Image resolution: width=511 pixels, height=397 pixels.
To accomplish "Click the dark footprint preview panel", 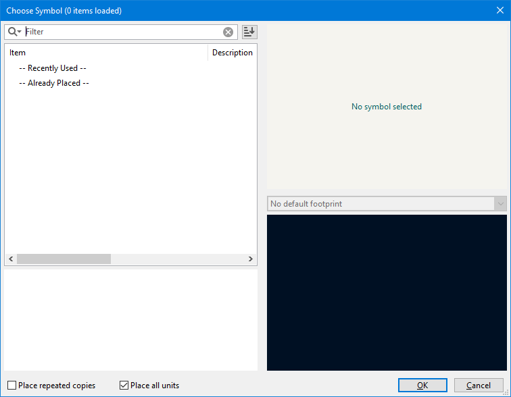I will (387, 292).
